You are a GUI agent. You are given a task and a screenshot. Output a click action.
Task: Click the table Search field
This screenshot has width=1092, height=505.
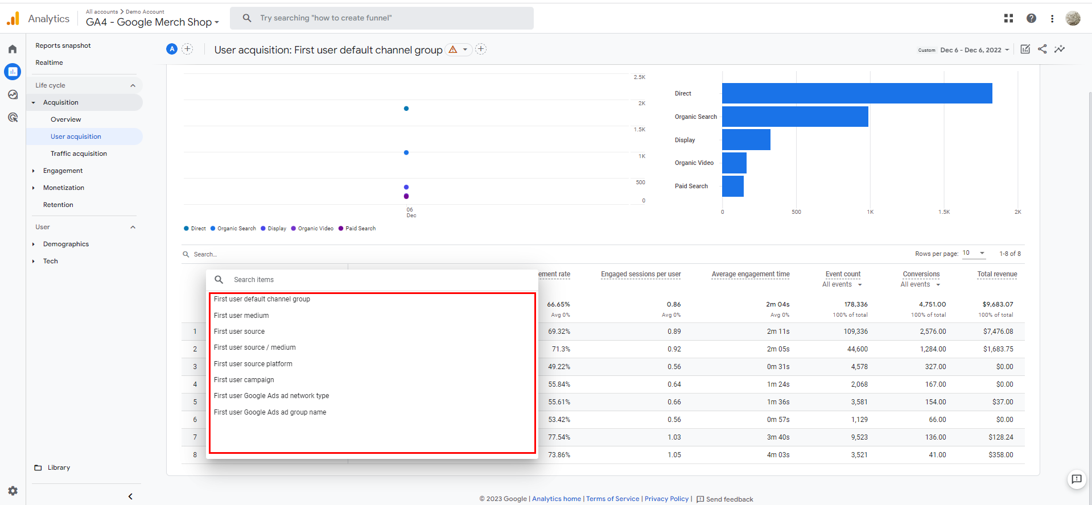205,254
